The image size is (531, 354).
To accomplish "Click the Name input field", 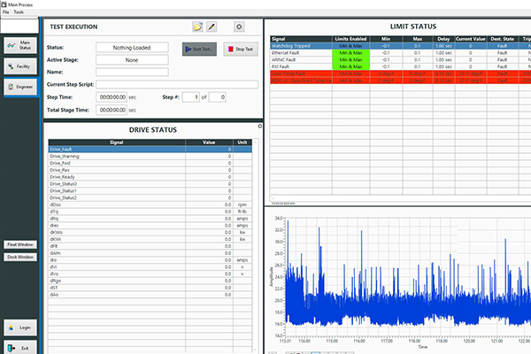I will click(x=132, y=72).
